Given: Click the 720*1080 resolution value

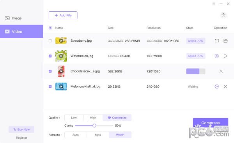Looking at the screenshot, I should (153, 71).
